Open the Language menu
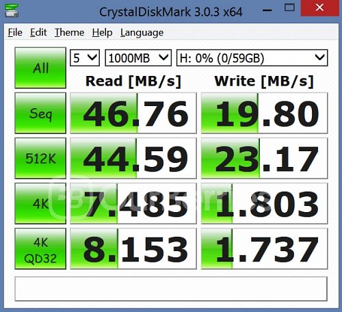The height and width of the screenshot is (312, 342). [x=142, y=33]
